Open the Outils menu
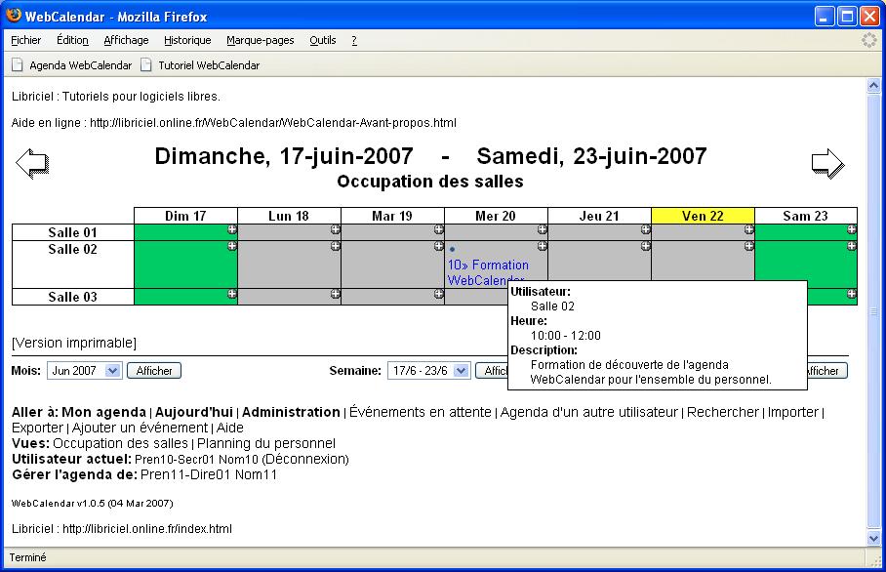Screen dimensions: 886x572 coord(323,40)
